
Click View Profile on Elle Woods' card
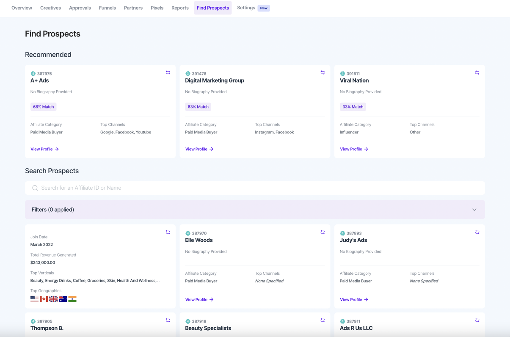pyautogui.click(x=196, y=299)
